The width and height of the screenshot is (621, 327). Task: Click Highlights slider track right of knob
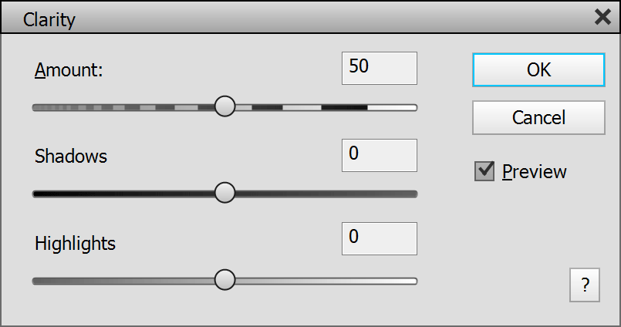(x=324, y=281)
